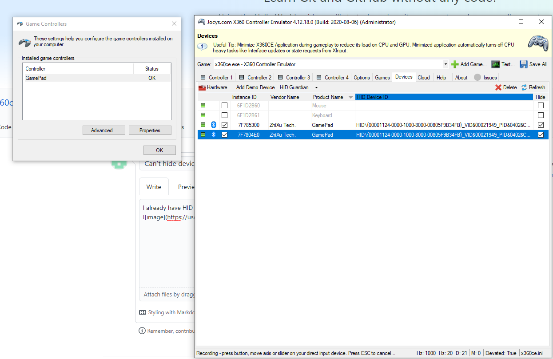Uncheck Hide checkbox for device 7F785300
Image resolution: width=553 pixels, height=359 pixels.
point(541,125)
